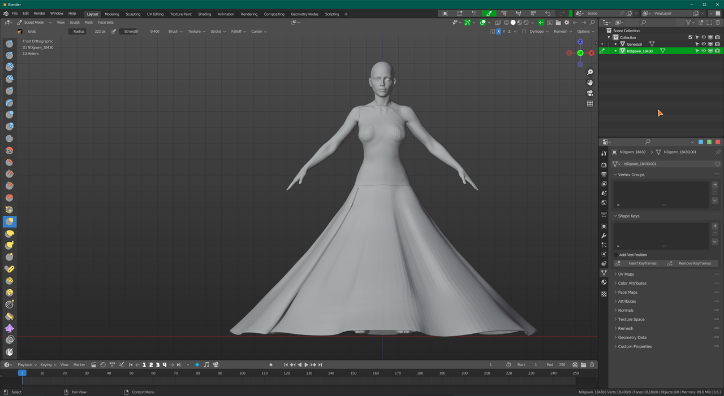Disable NDgown_18430 render camera toggle
Viewport: 724px width, 396px height.
click(x=717, y=51)
